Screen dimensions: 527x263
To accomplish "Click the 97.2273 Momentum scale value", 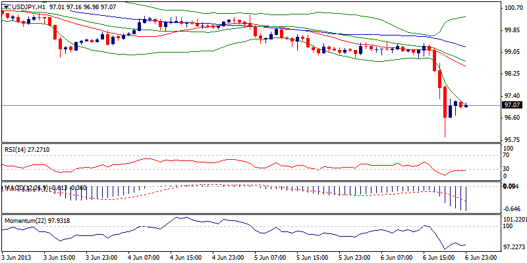I will point(513,247).
